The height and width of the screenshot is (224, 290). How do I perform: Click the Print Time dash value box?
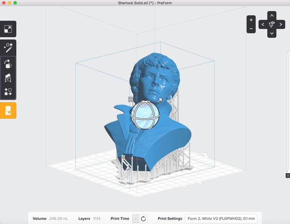135,218
